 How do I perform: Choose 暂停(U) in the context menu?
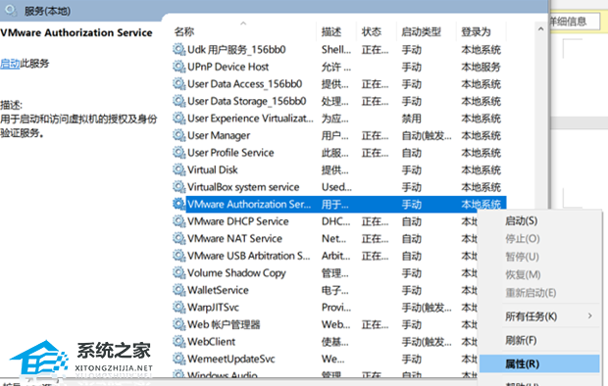coord(522,257)
